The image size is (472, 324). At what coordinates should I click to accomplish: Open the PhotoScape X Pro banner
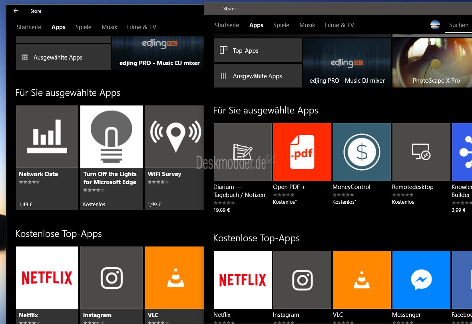[x=432, y=63]
